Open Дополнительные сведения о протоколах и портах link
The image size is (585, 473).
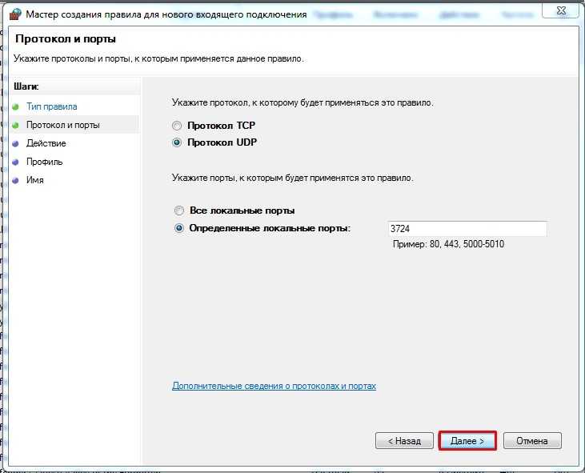point(274,386)
